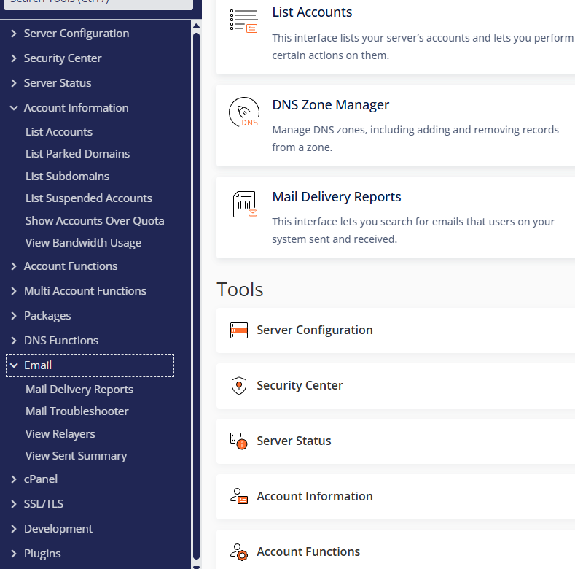Click the Account Functions gear icon
575x569 pixels.
pyautogui.click(x=239, y=552)
